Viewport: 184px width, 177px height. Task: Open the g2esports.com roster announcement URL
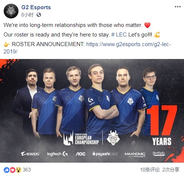(x=87, y=48)
